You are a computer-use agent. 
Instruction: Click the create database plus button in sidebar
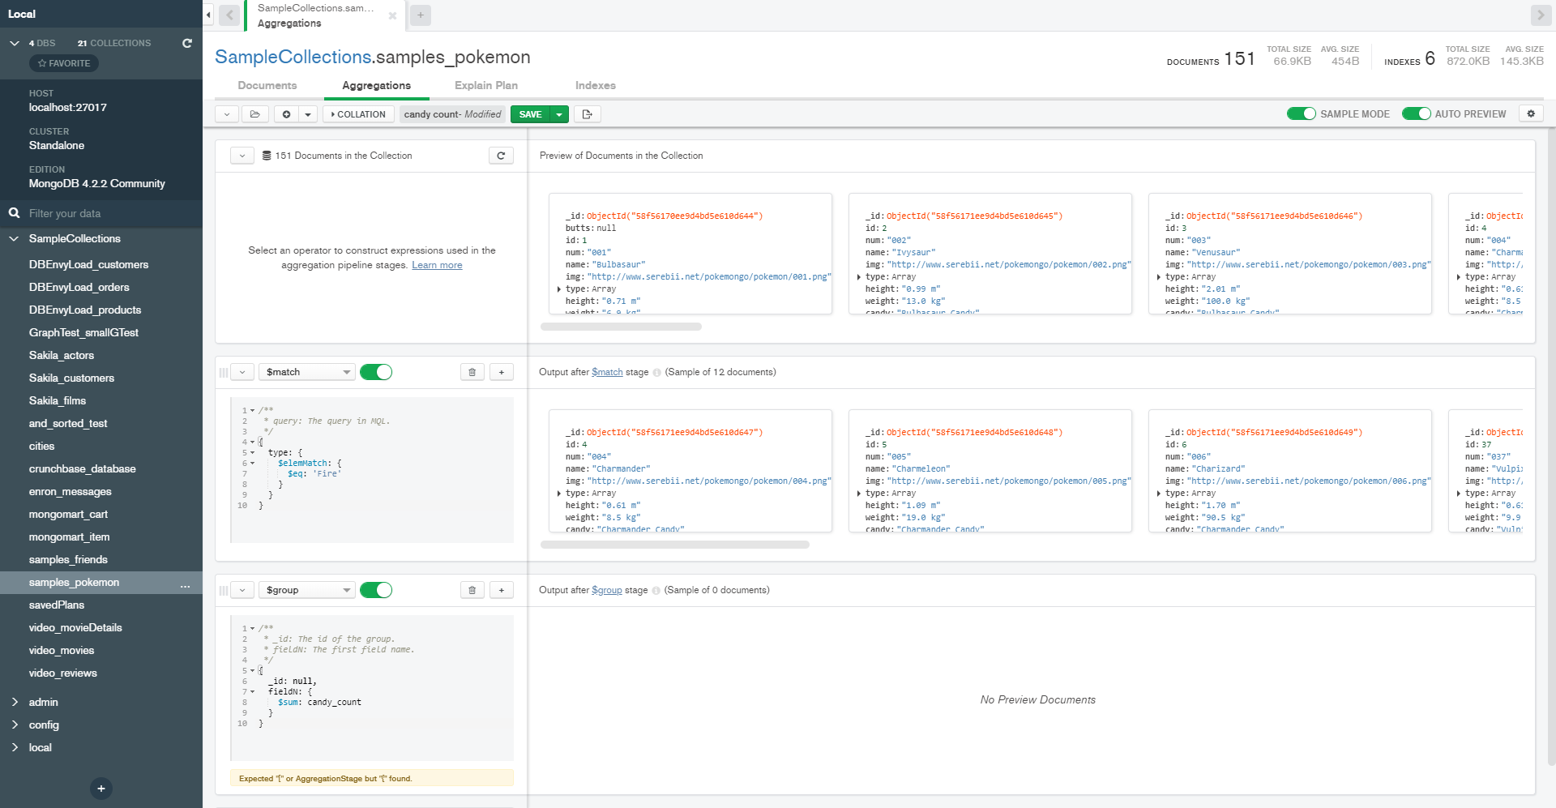click(101, 789)
